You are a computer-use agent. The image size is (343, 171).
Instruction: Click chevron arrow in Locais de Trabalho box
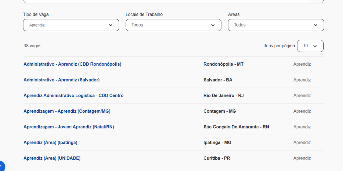click(x=213, y=25)
